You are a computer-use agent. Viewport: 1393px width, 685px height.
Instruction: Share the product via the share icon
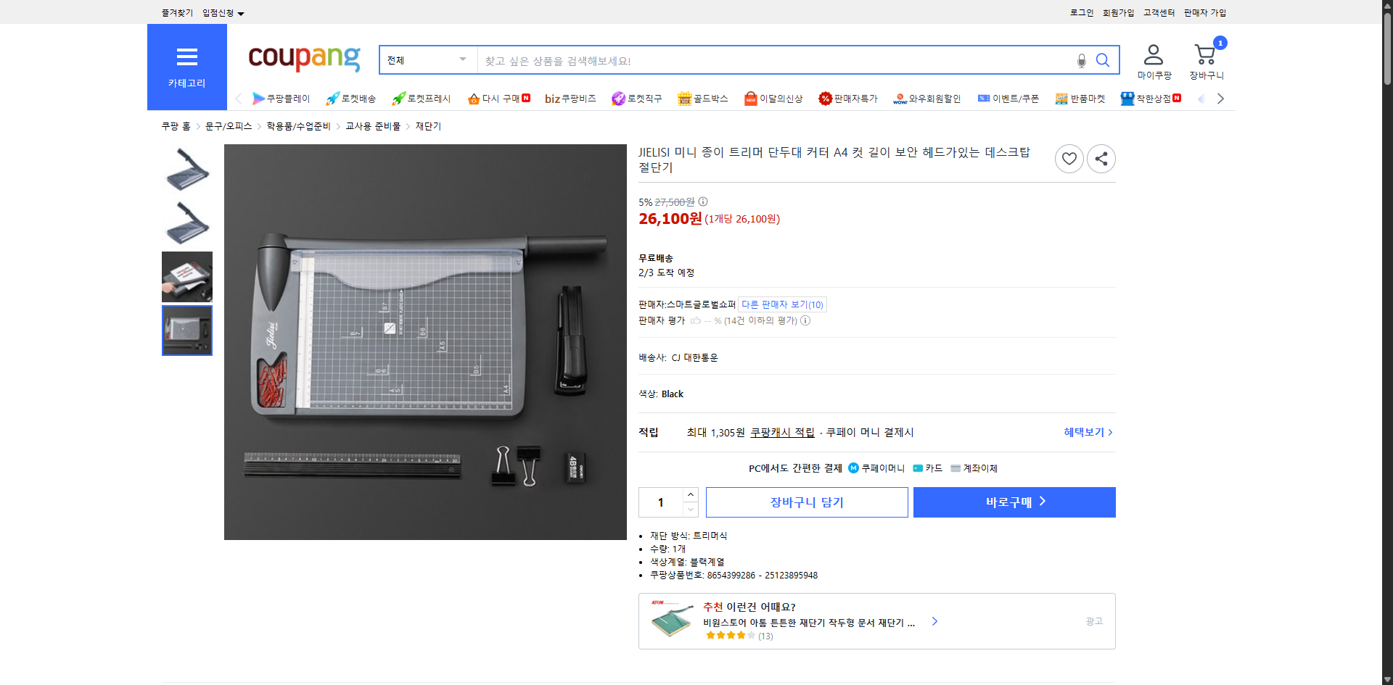point(1101,158)
